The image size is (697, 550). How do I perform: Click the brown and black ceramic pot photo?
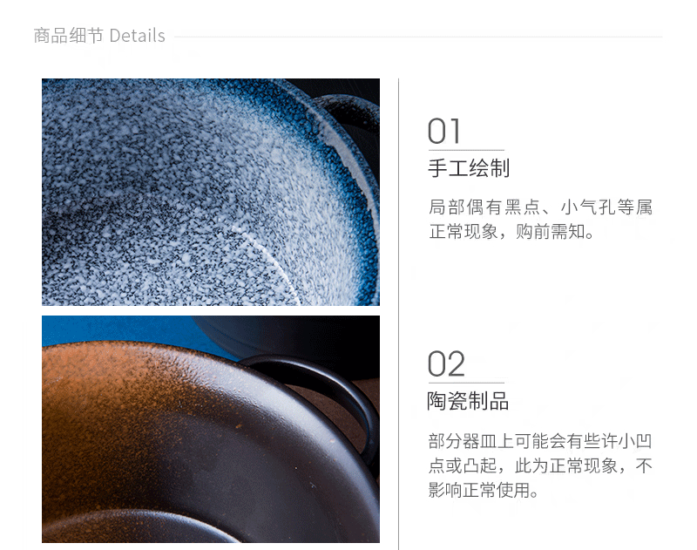[x=211, y=429]
